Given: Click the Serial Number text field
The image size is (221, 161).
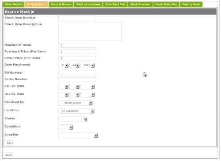Looking at the screenshot, I should coord(77,79).
